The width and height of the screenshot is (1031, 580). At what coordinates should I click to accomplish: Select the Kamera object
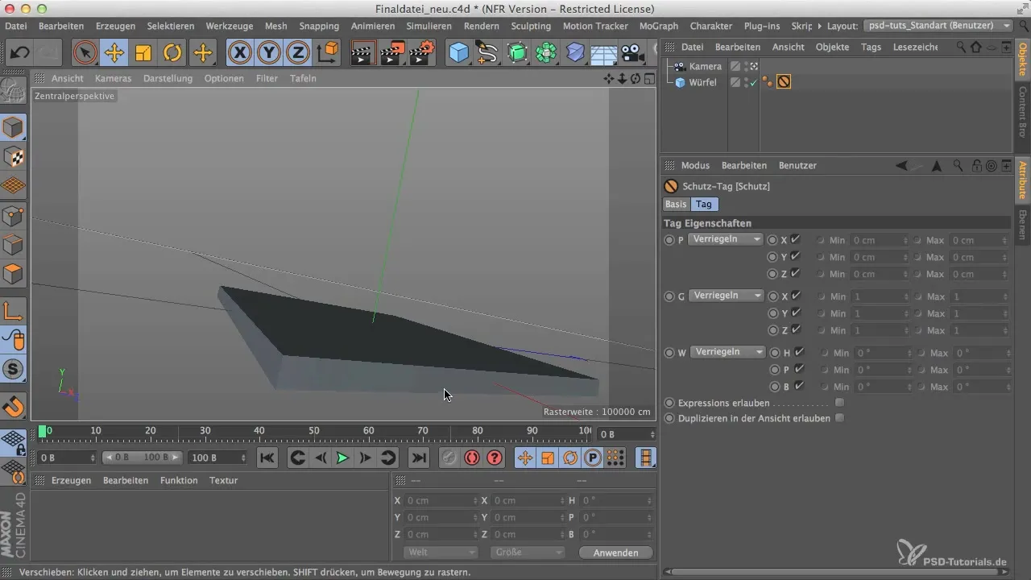tap(706, 66)
